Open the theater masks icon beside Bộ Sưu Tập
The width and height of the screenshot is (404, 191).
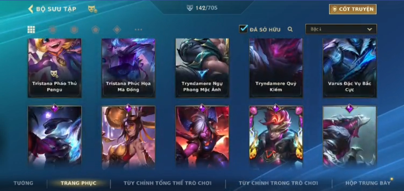pos(92,9)
